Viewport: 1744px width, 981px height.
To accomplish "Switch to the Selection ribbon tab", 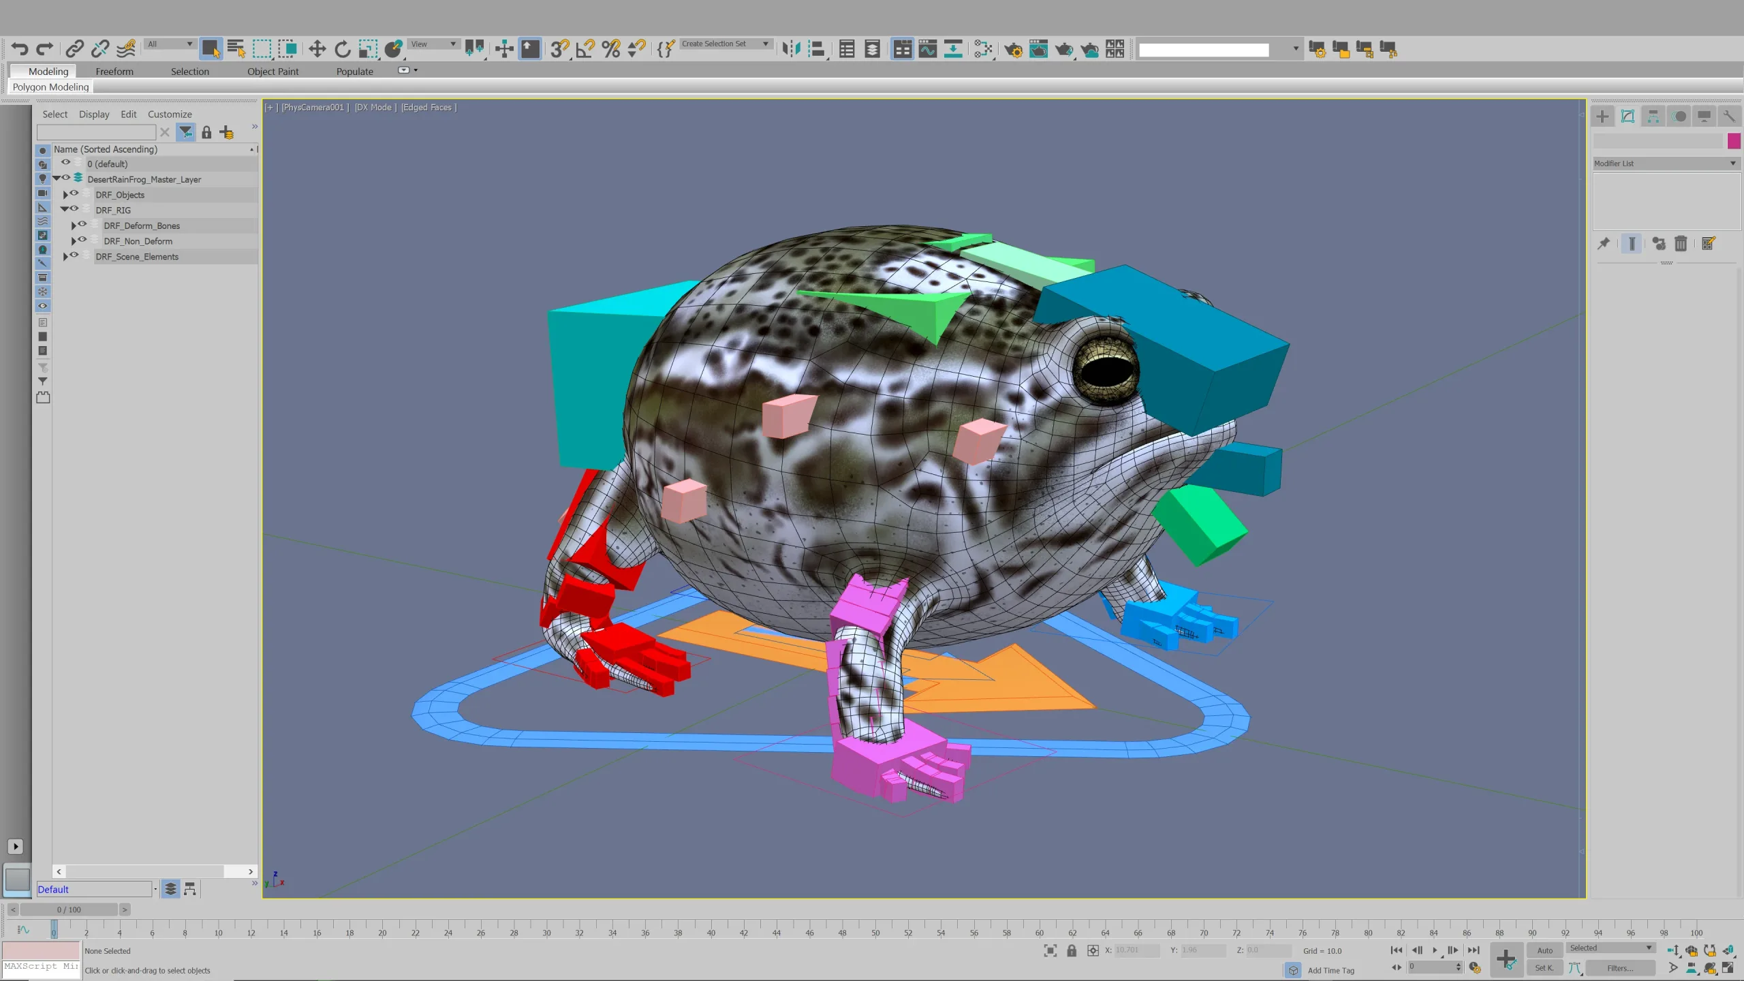I will [190, 72].
